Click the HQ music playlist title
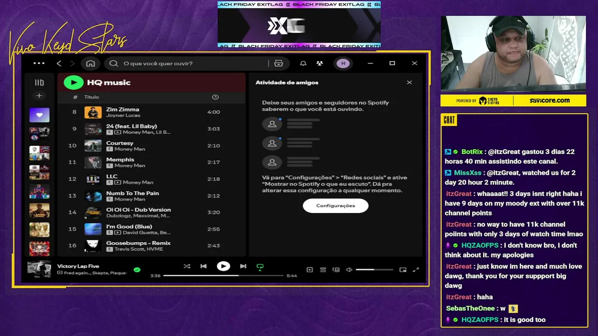This screenshot has width=598, height=336. [109, 83]
